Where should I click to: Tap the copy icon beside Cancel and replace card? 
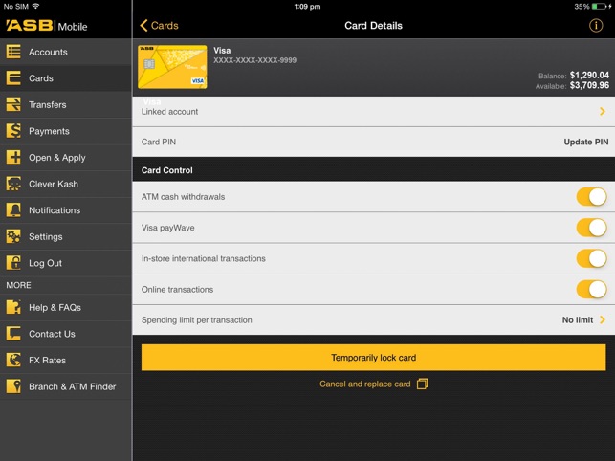coord(423,384)
